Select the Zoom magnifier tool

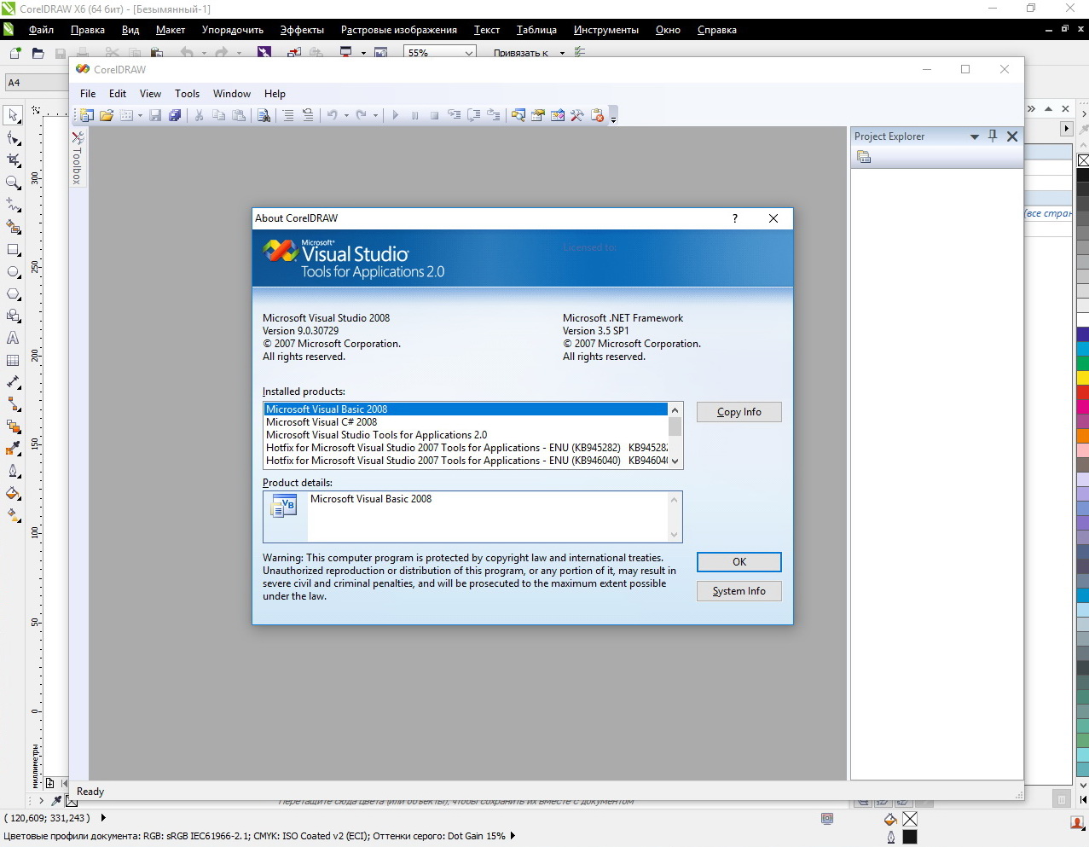coord(13,183)
